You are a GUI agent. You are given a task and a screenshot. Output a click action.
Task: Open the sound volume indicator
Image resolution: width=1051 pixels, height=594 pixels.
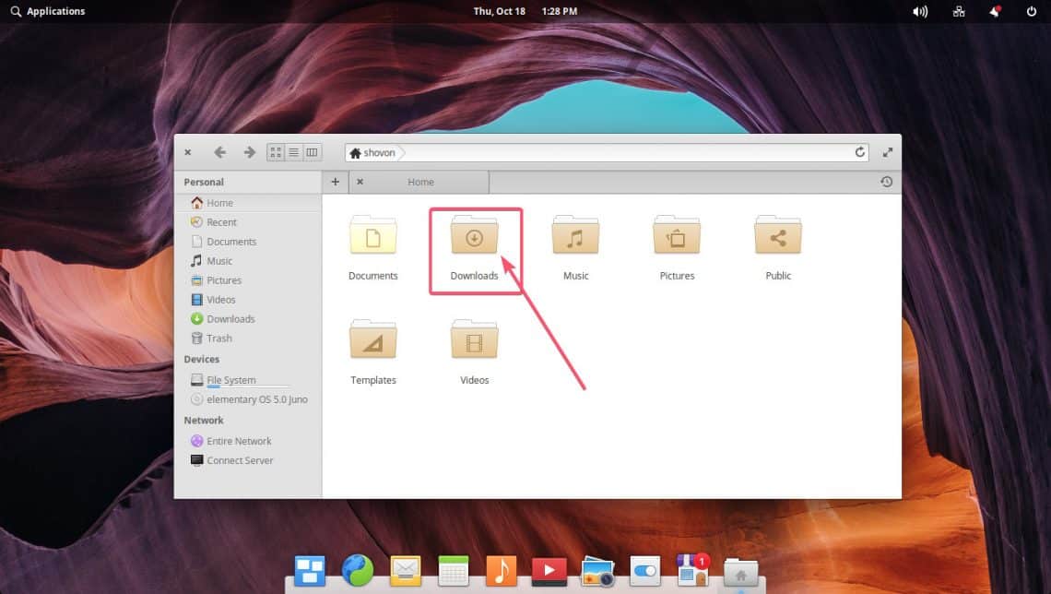click(920, 11)
